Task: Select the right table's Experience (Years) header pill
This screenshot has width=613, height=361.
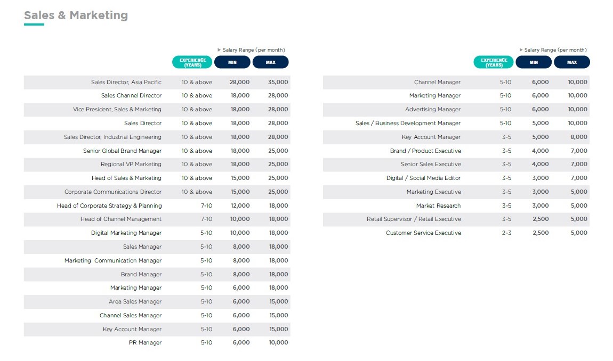Action: pyautogui.click(x=494, y=62)
